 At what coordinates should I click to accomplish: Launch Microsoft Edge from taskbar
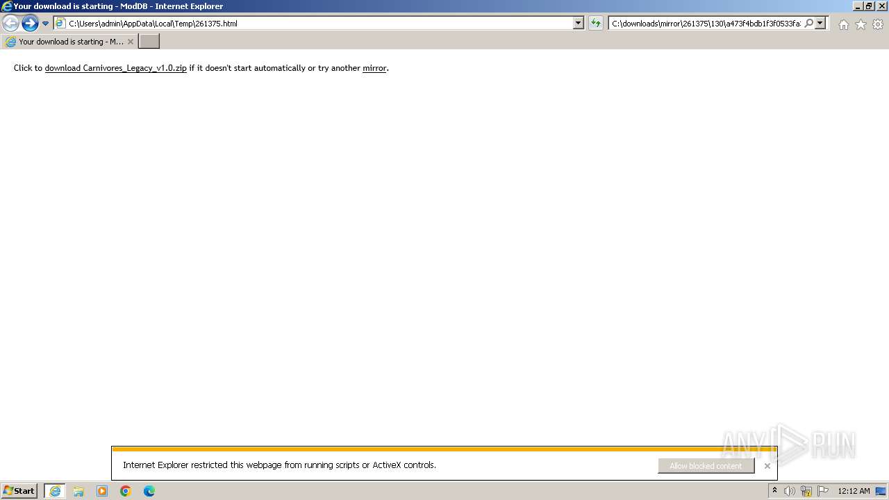[149, 491]
